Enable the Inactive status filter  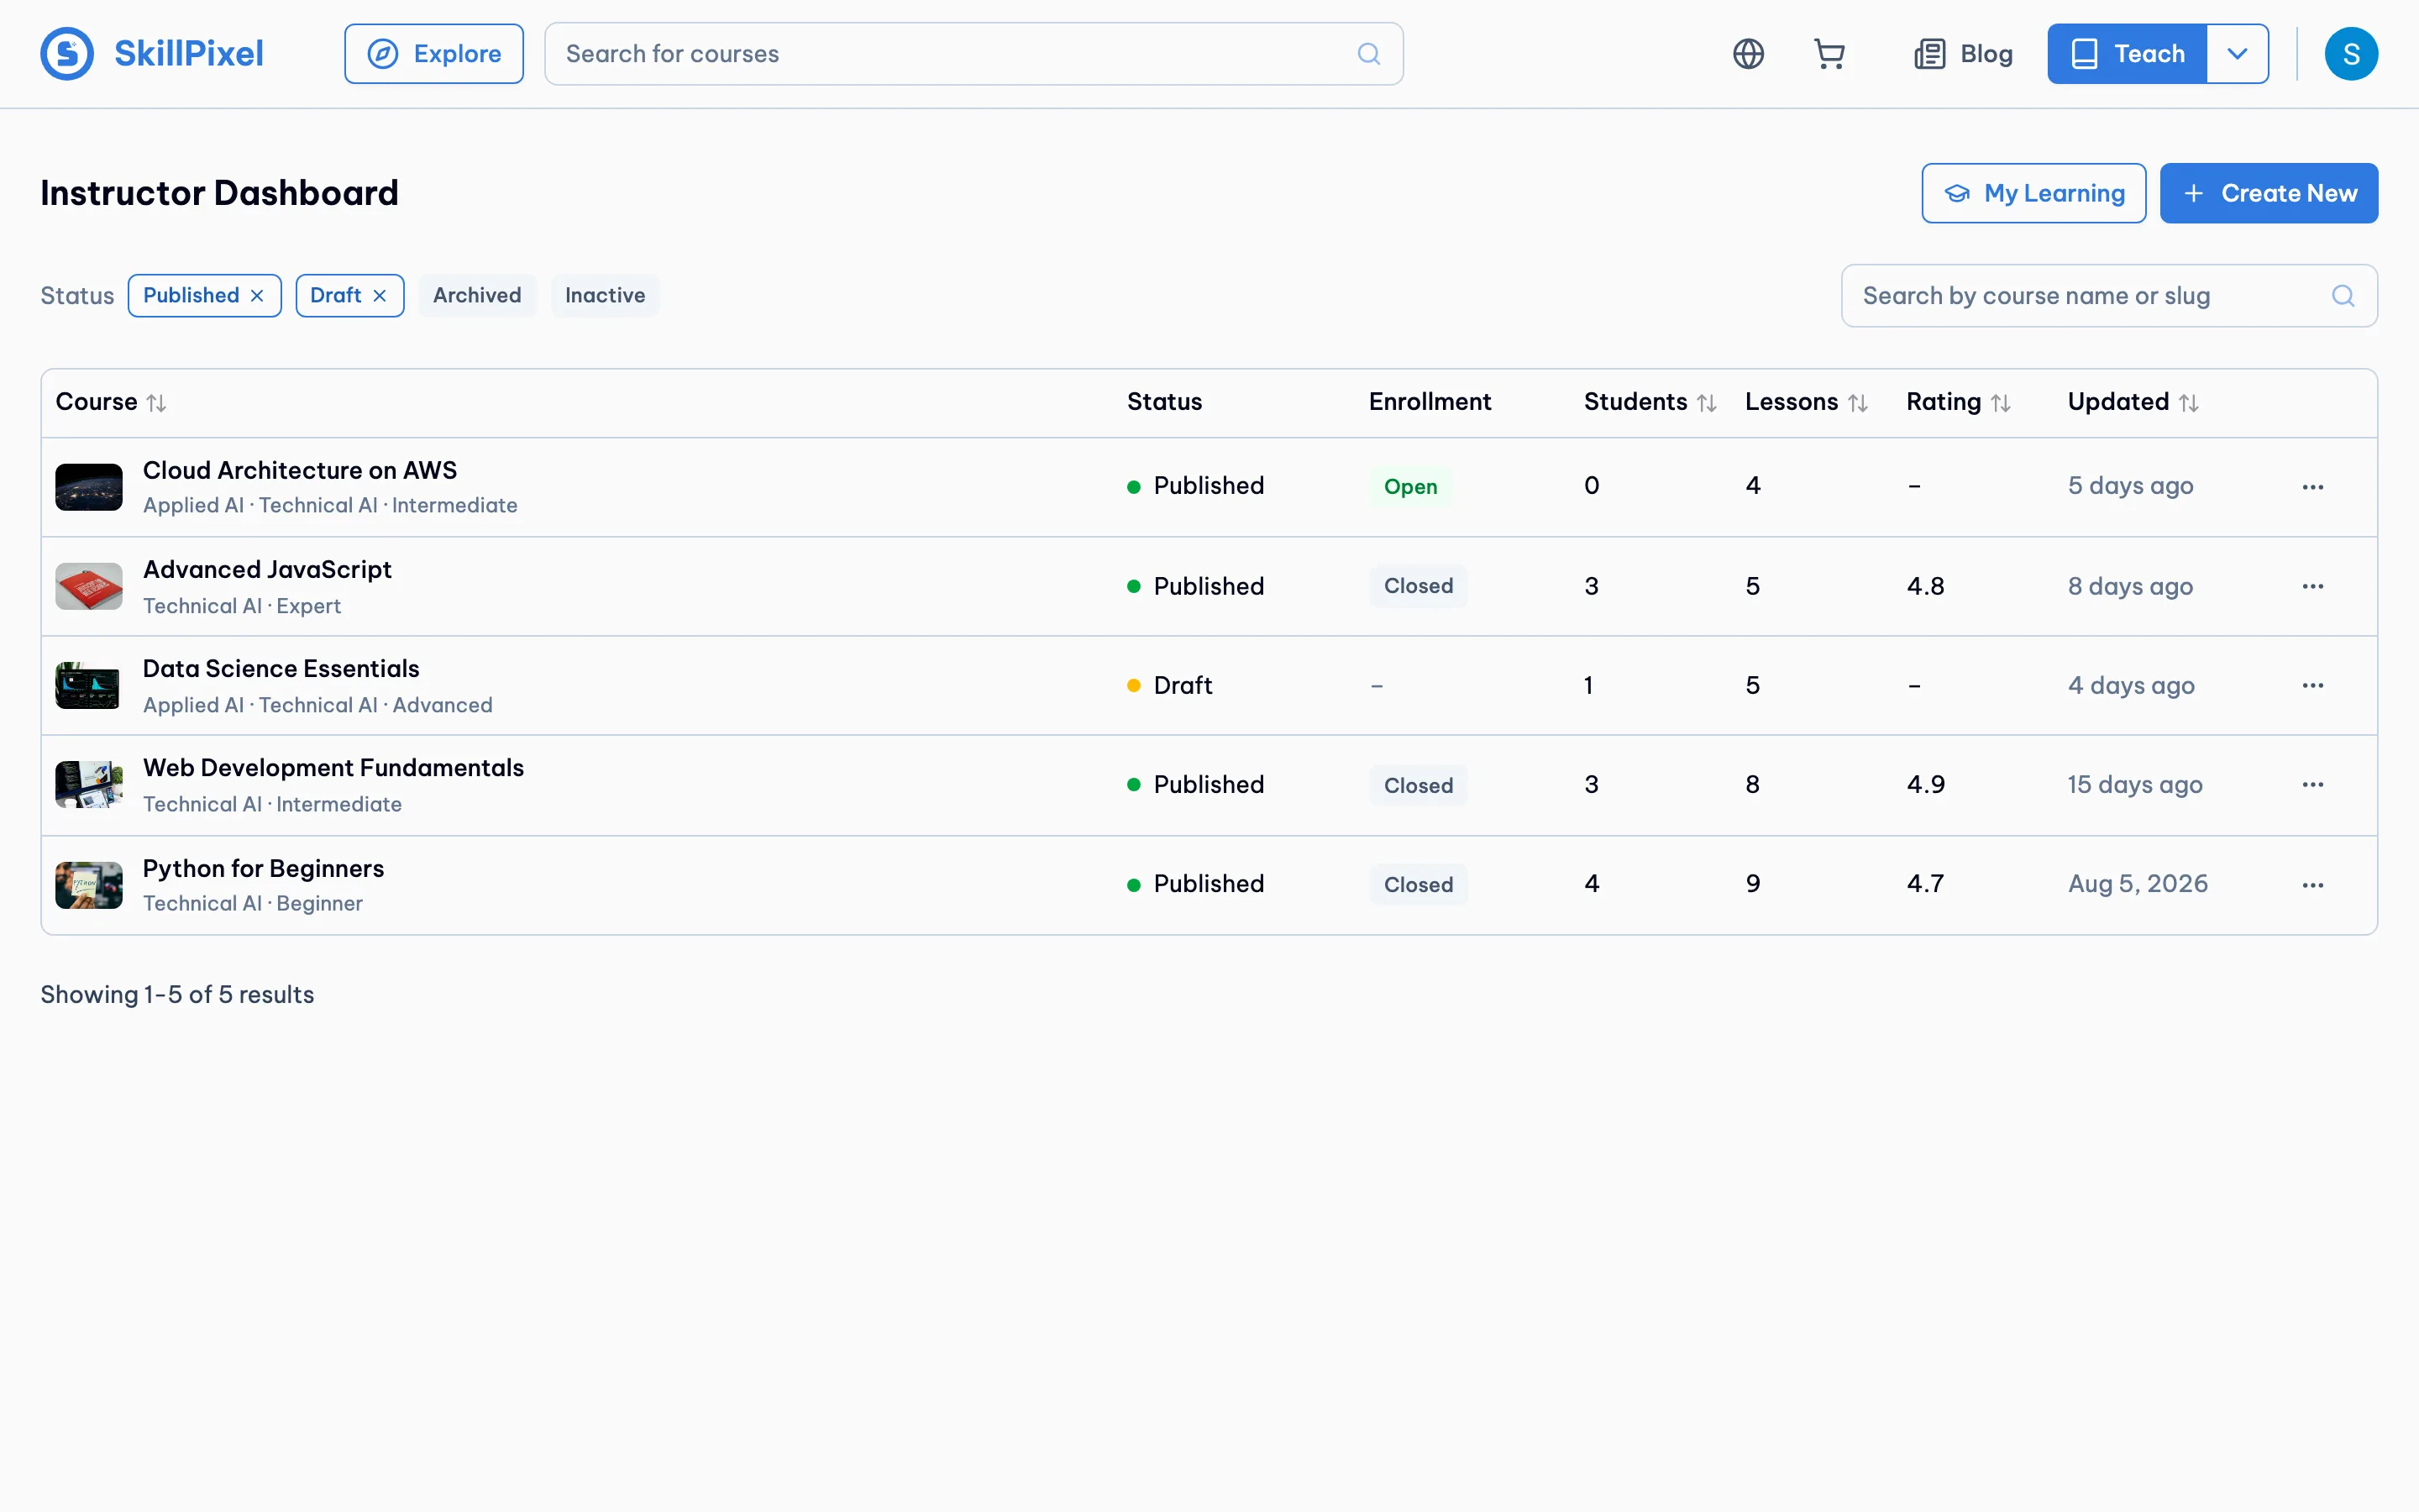click(x=605, y=296)
